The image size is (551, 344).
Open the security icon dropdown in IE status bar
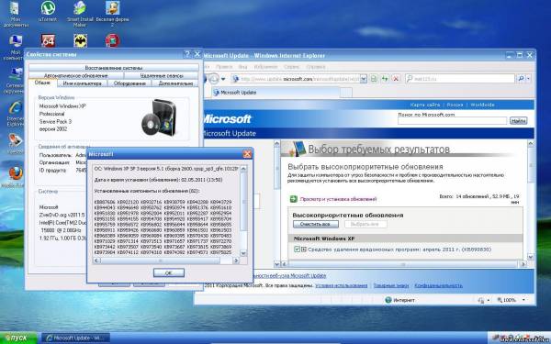489,300
